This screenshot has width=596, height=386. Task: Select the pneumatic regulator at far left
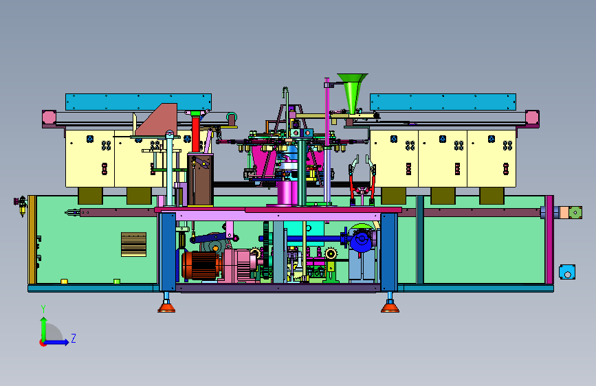[21, 205]
